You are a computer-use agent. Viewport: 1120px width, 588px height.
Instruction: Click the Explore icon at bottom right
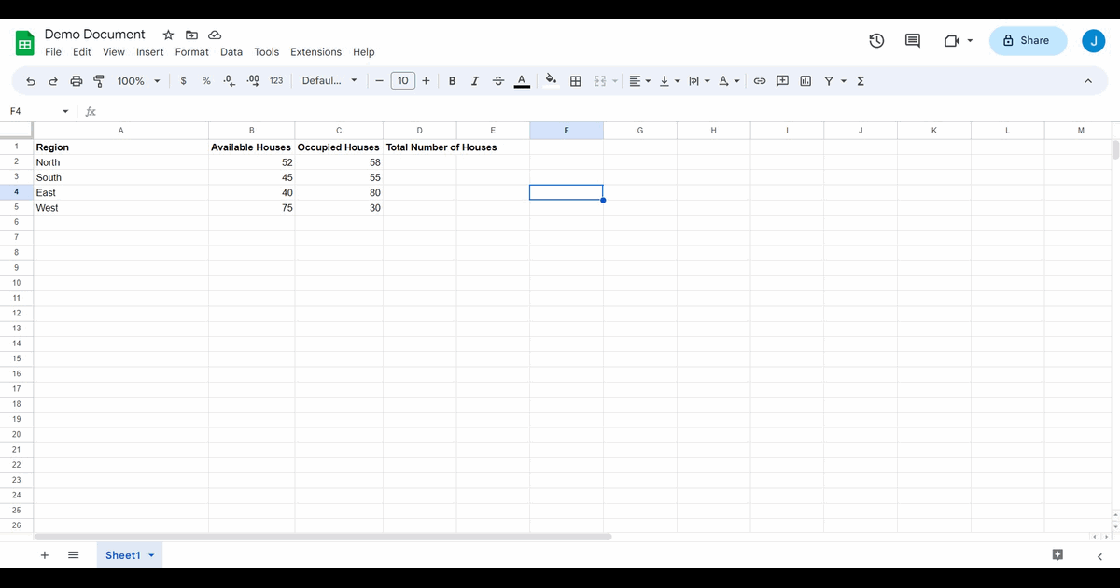[1057, 554]
